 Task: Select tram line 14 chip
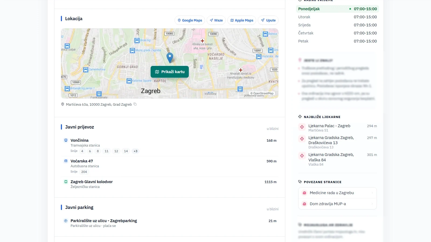pos(126,151)
